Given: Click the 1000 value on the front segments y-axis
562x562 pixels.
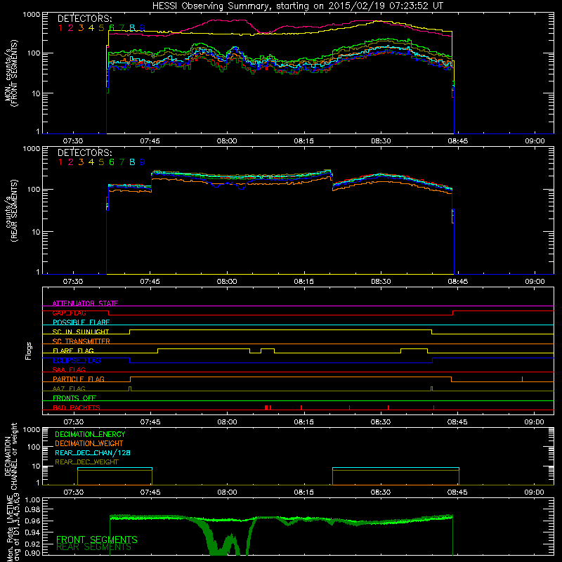Looking at the screenshot, I should point(32,15).
